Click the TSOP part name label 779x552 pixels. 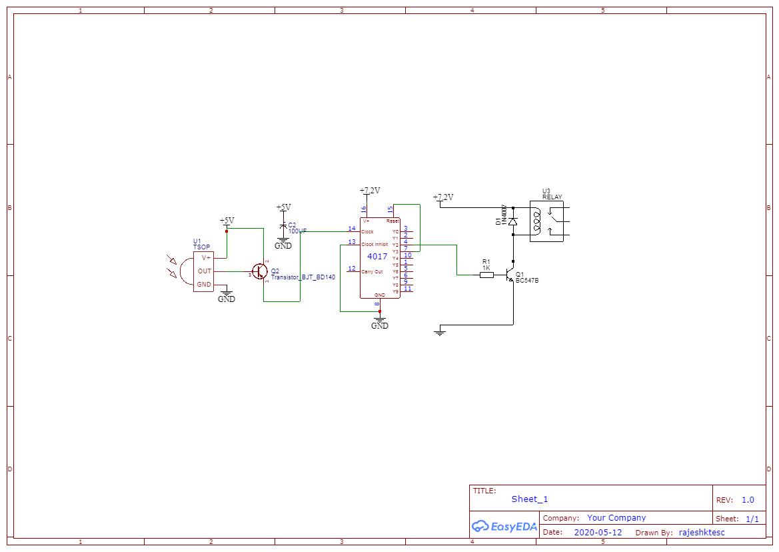pos(202,247)
